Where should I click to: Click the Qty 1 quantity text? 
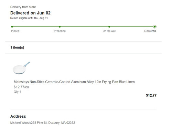17,92
